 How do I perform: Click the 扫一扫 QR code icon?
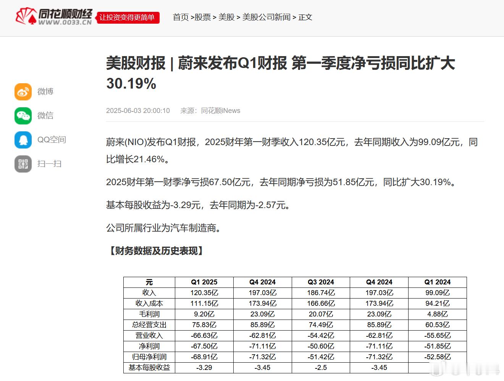coord(23,164)
